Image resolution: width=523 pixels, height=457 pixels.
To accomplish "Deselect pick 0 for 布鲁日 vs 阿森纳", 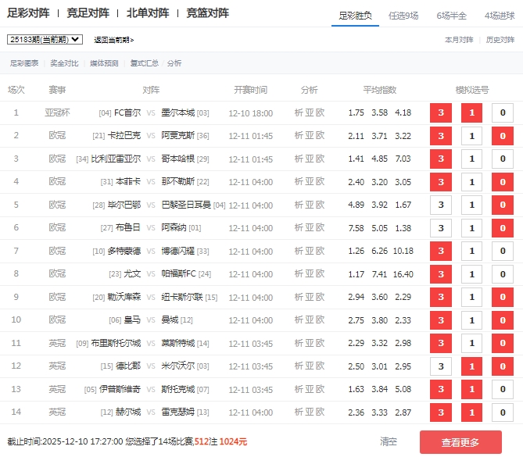I will [502, 228].
